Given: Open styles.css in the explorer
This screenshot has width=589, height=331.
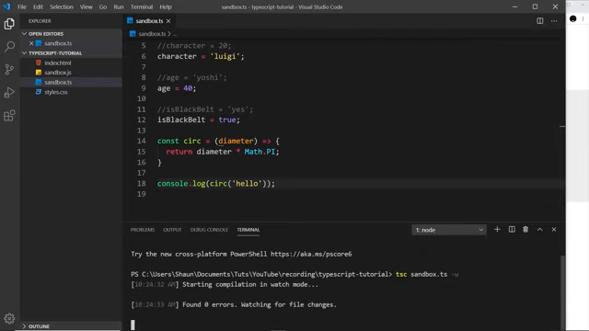Looking at the screenshot, I should [x=56, y=92].
